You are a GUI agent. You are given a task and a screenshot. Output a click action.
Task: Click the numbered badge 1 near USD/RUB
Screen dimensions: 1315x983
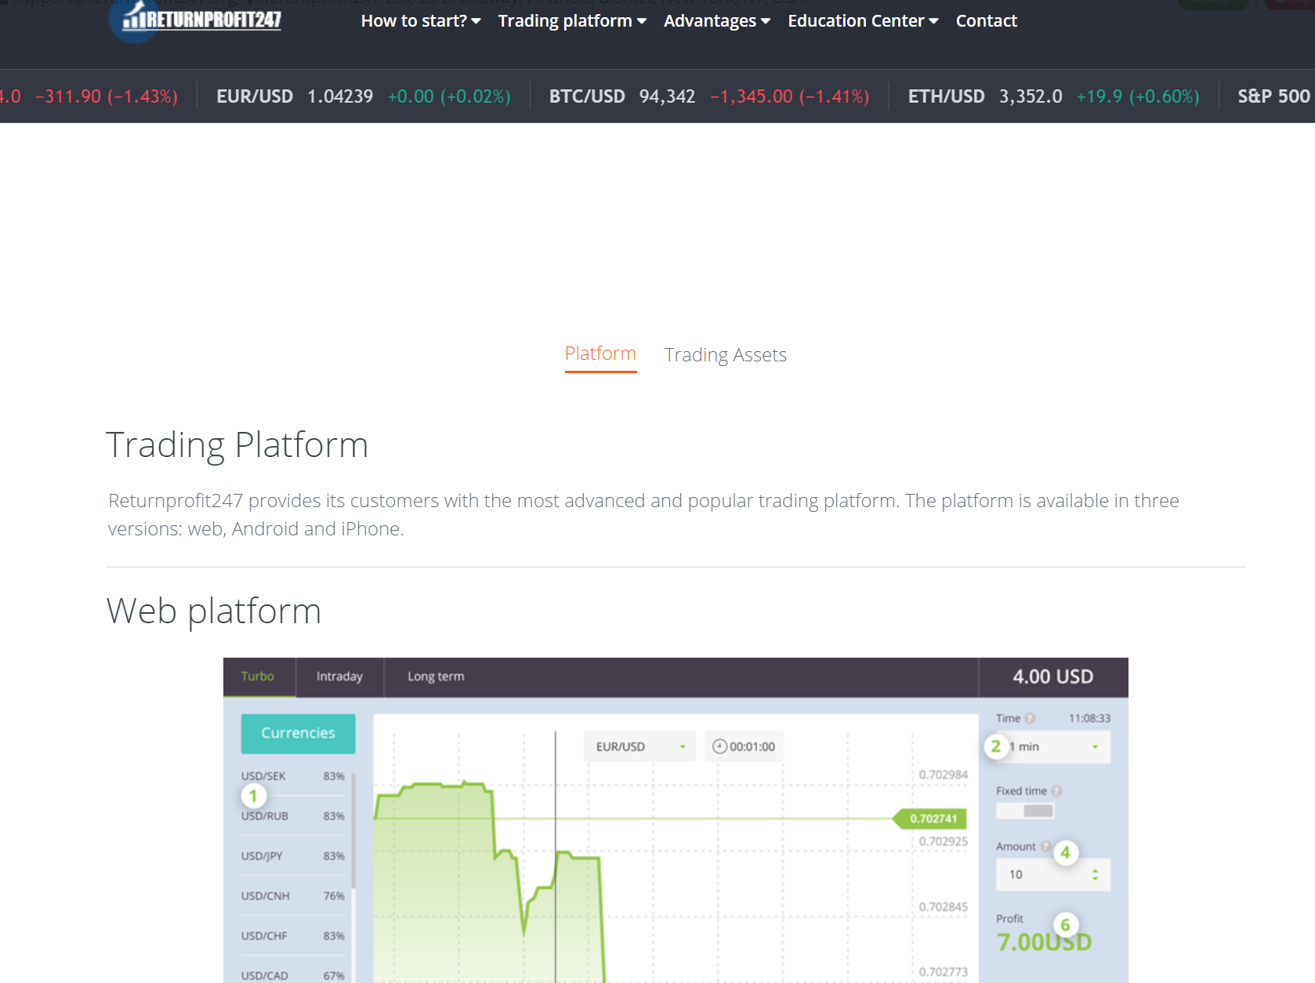coord(253,796)
